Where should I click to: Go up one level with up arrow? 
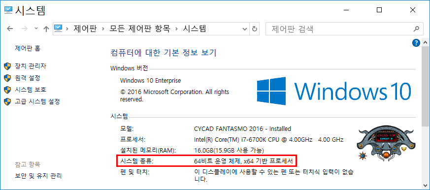46,29
